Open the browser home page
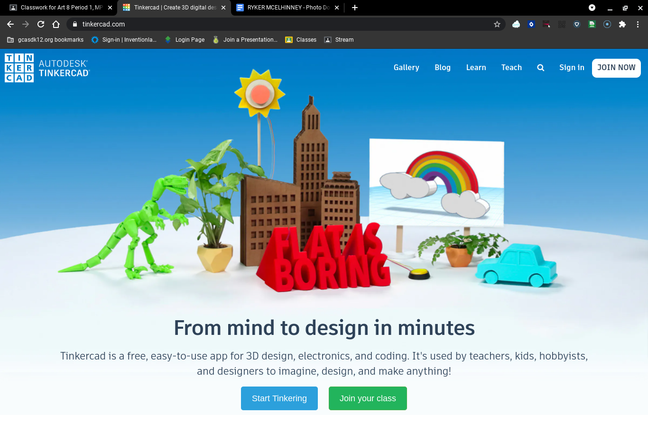 (x=56, y=24)
